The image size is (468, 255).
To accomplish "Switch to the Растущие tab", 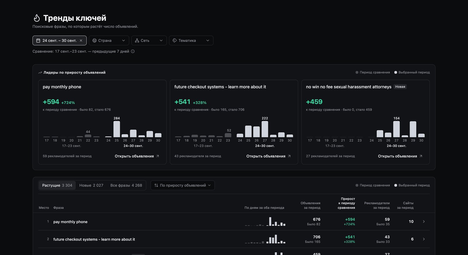I will 57,185.
